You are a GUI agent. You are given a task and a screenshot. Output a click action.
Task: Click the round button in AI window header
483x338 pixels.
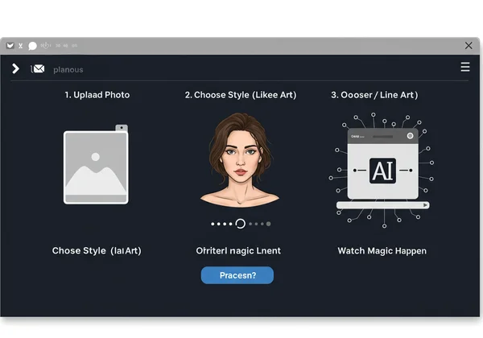point(410,136)
